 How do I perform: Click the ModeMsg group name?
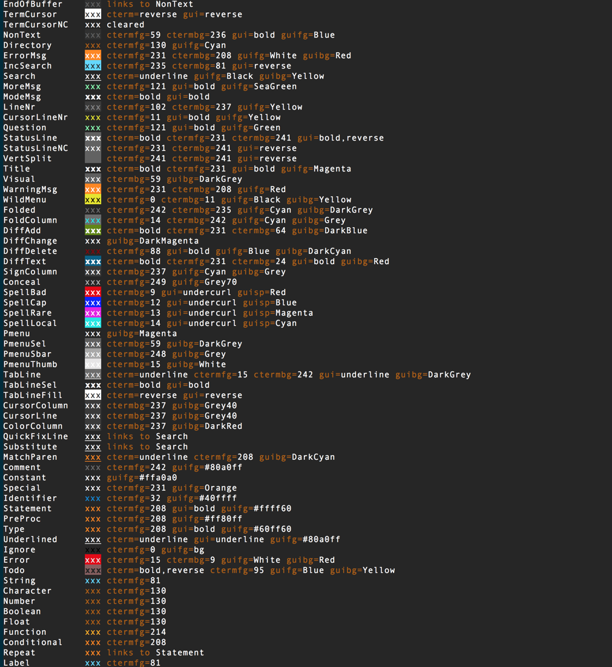22,96
